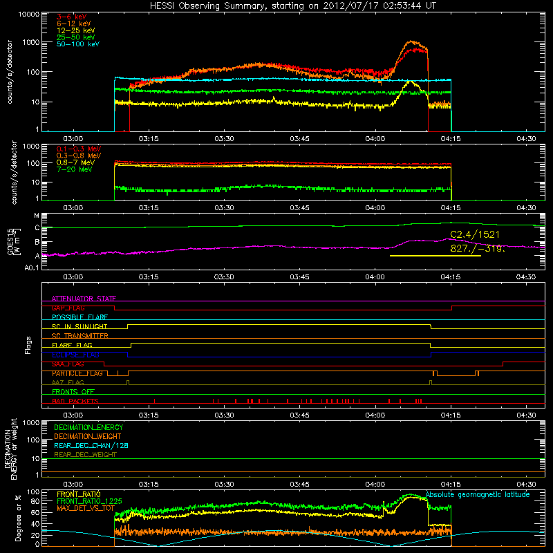Click the 04:15 tick label under top plot

click(x=451, y=139)
